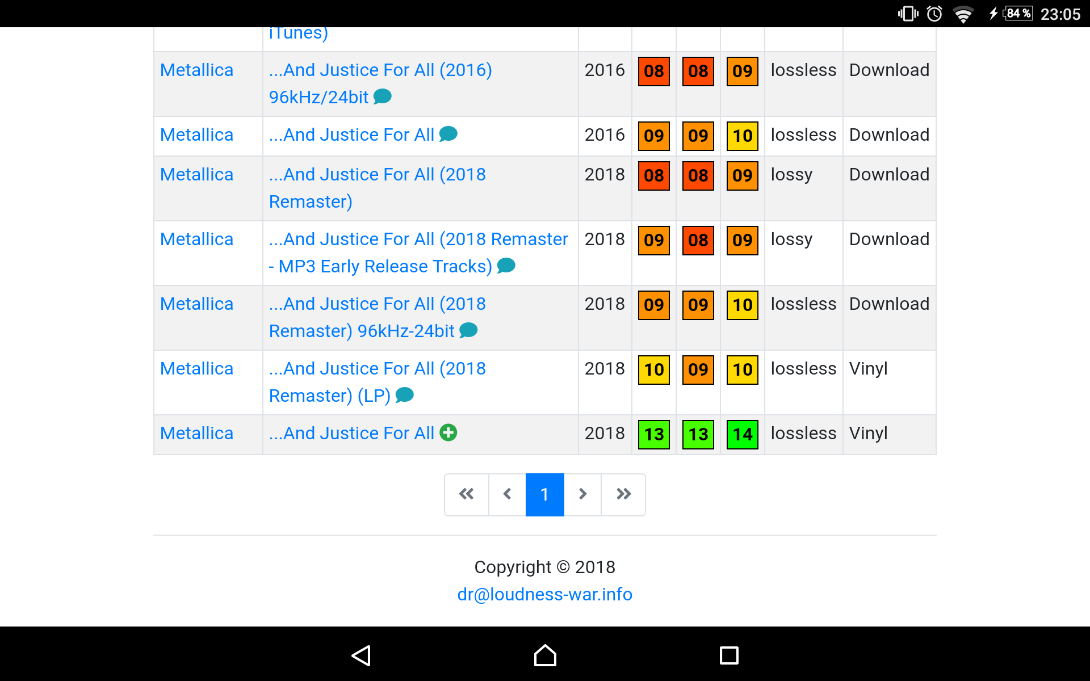Click yellow DR 10 badge in 2018 Remaster (LP) row first column
1090x681 pixels.
[654, 370]
